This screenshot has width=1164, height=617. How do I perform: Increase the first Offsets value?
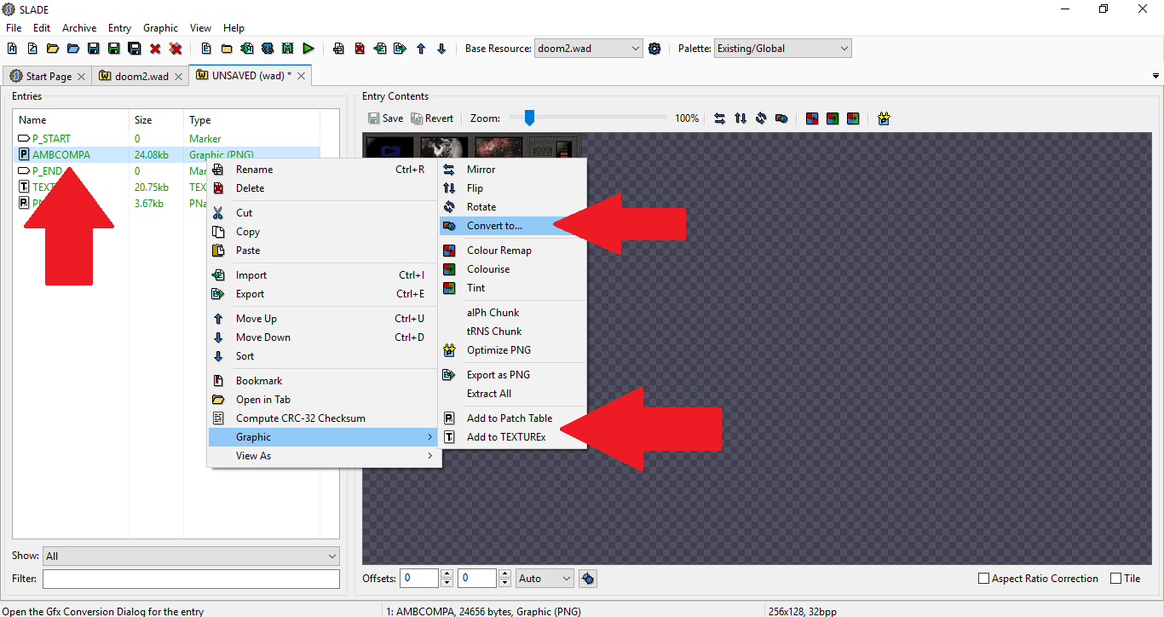(447, 574)
